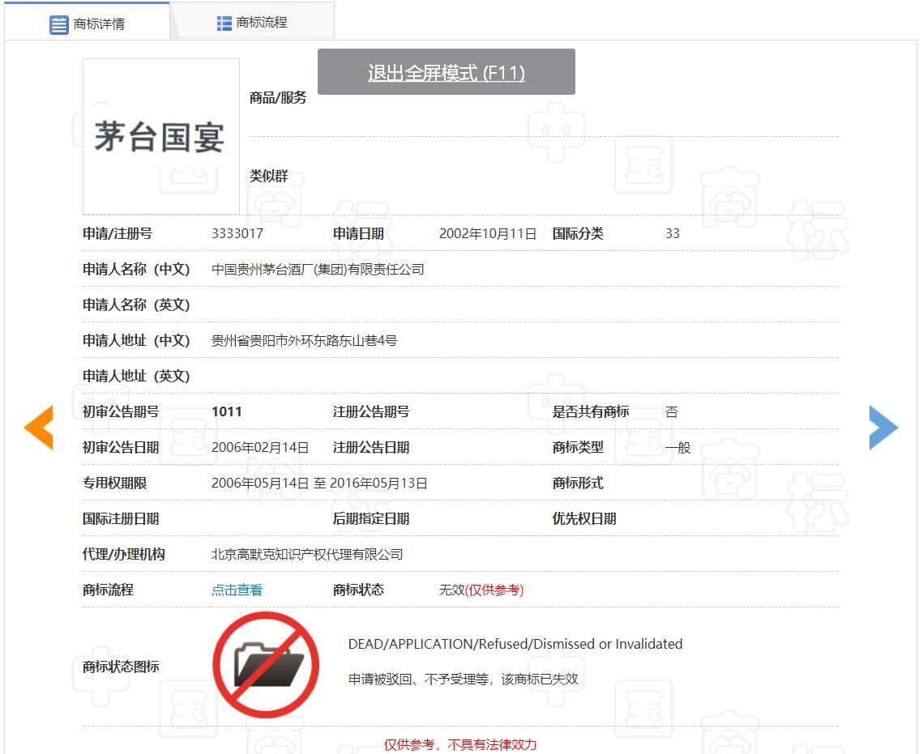The height and width of the screenshot is (754, 923).
Task: Click the 商标类型 label
Action: click(x=578, y=448)
